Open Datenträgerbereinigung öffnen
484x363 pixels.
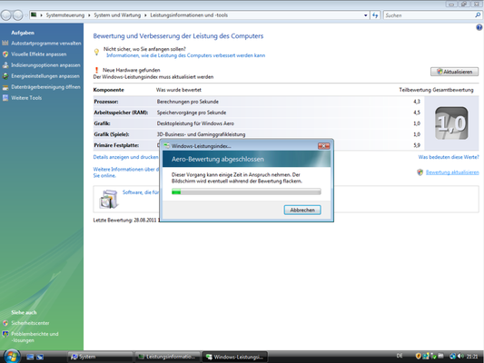tap(45, 87)
